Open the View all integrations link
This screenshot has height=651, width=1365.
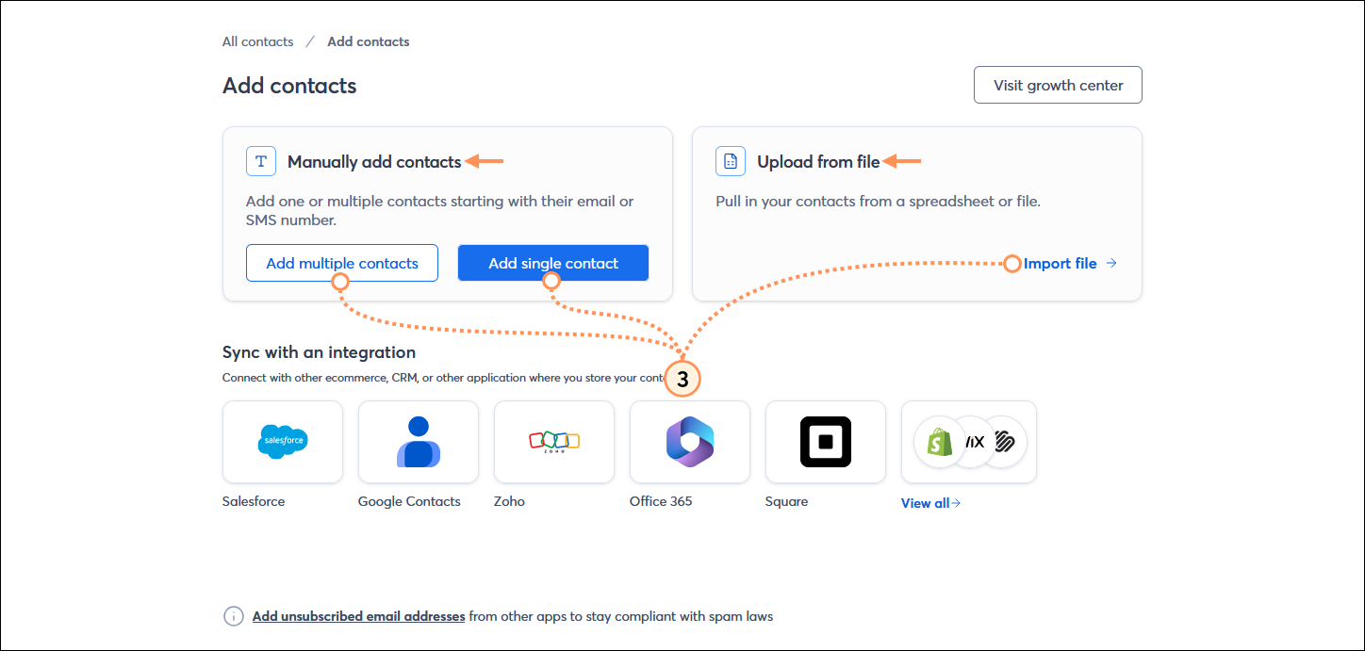(930, 503)
